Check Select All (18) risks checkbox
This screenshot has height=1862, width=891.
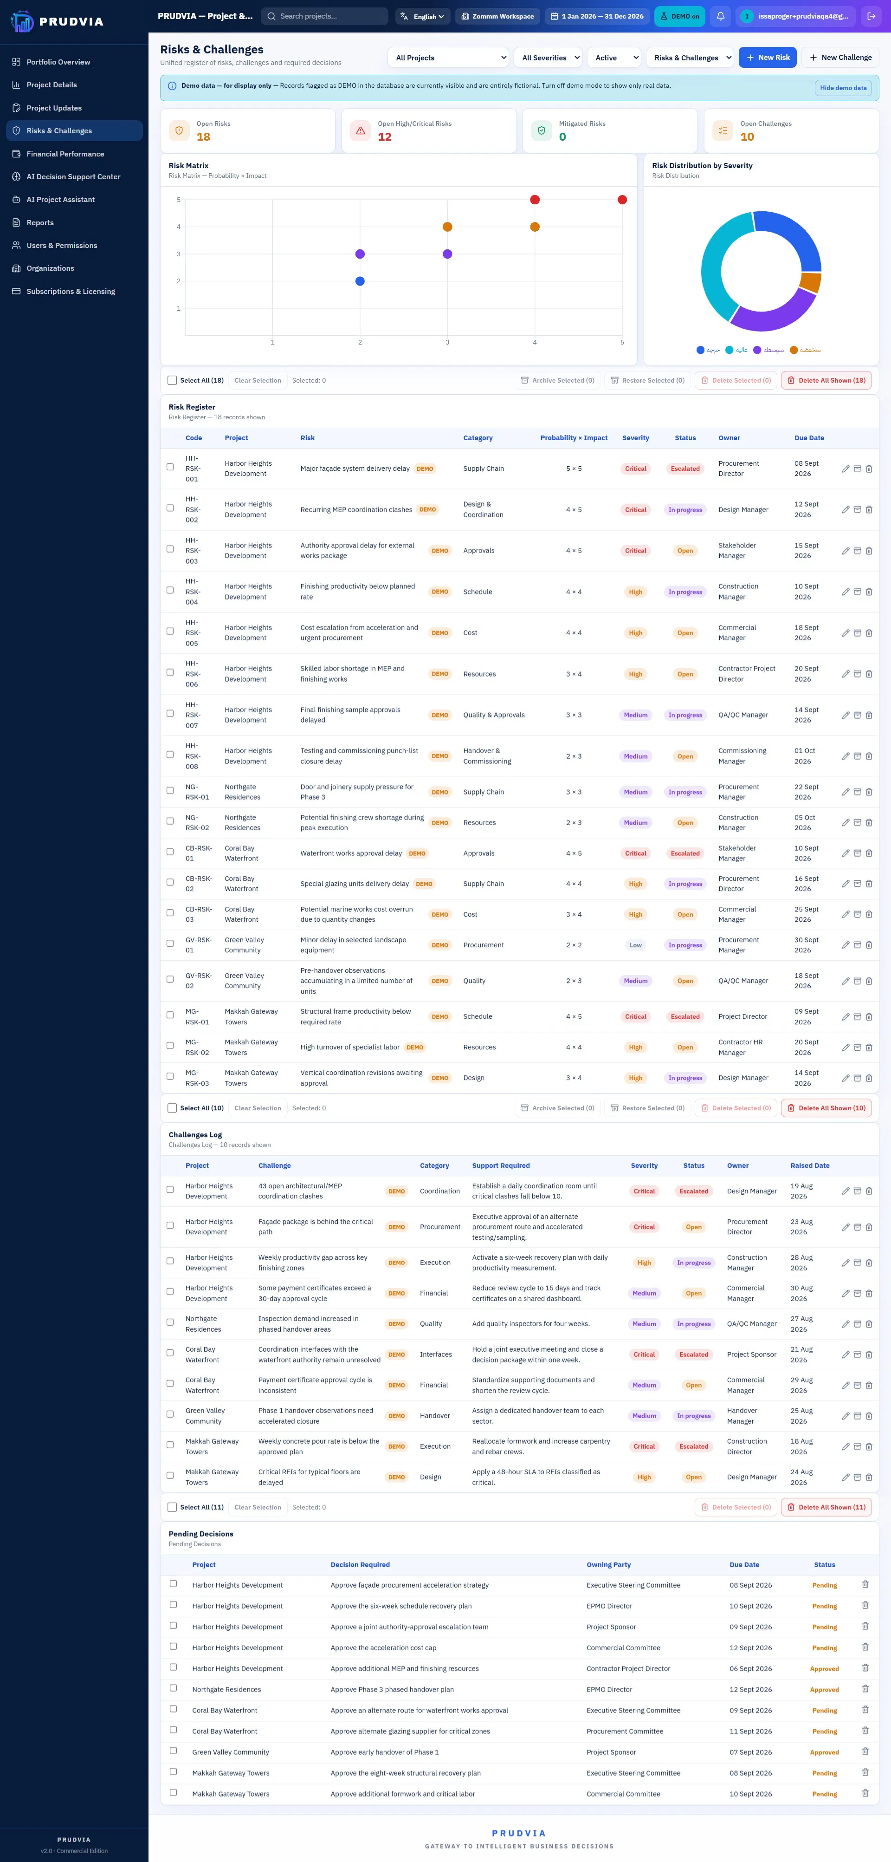pyautogui.click(x=172, y=380)
